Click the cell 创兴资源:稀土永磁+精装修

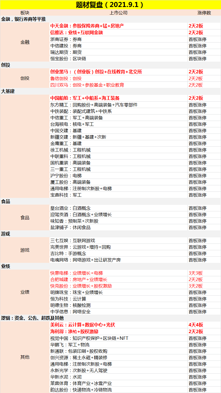(x=118, y=357)
